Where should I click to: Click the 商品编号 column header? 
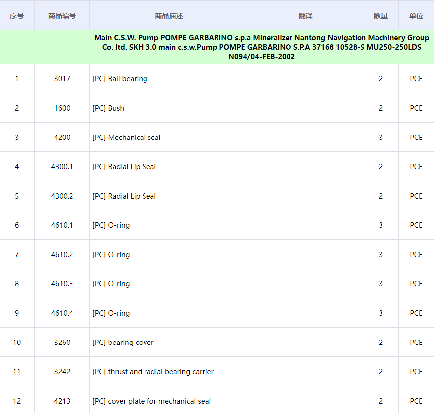point(62,16)
